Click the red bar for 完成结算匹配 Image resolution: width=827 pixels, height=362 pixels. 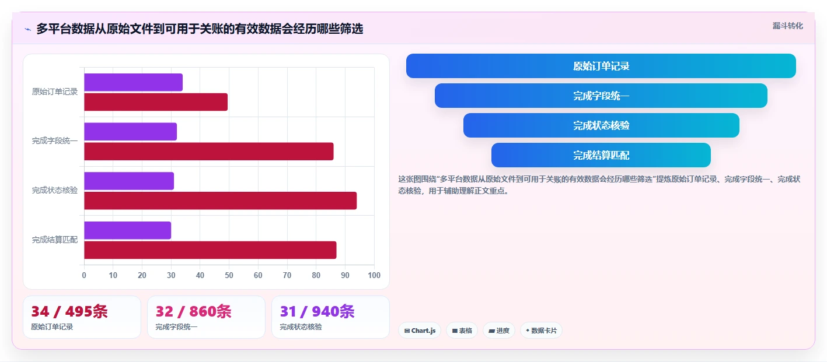[210, 250]
